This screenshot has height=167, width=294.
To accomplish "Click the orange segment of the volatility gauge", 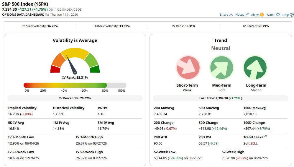I will pyautogui.click(x=58, y=60).
